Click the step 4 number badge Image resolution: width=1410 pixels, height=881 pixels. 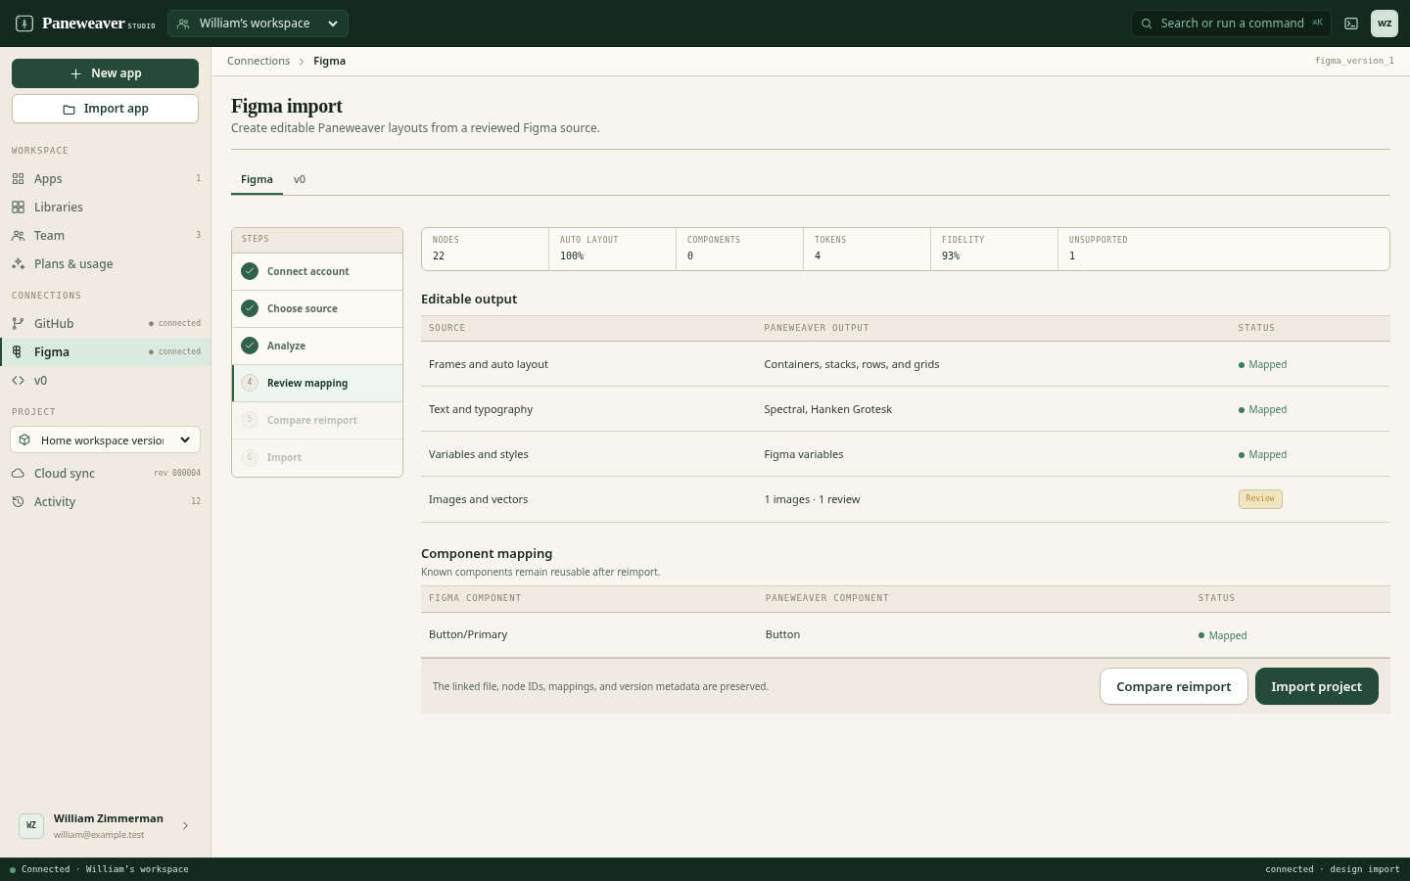tap(250, 383)
